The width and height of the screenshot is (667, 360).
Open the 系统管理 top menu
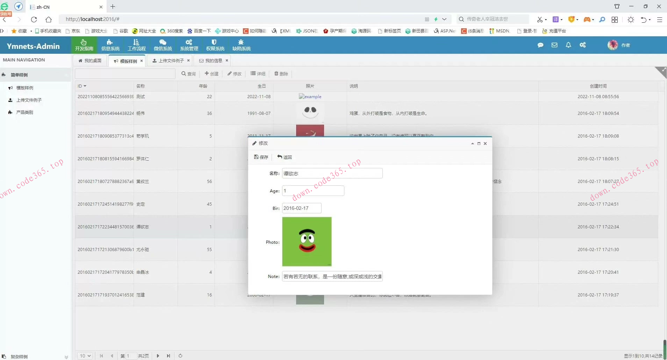pyautogui.click(x=189, y=45)
